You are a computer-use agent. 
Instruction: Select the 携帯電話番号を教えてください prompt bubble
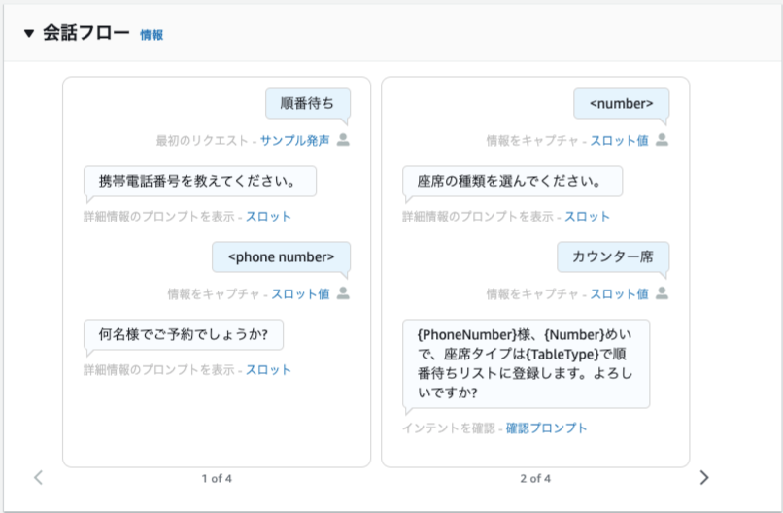[x=200, y=181]
